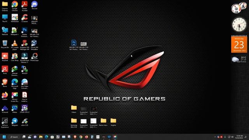Launch the Brave browser desktop shortcut
This screenshot has height=140, width=249.
(x=5, y=83)
